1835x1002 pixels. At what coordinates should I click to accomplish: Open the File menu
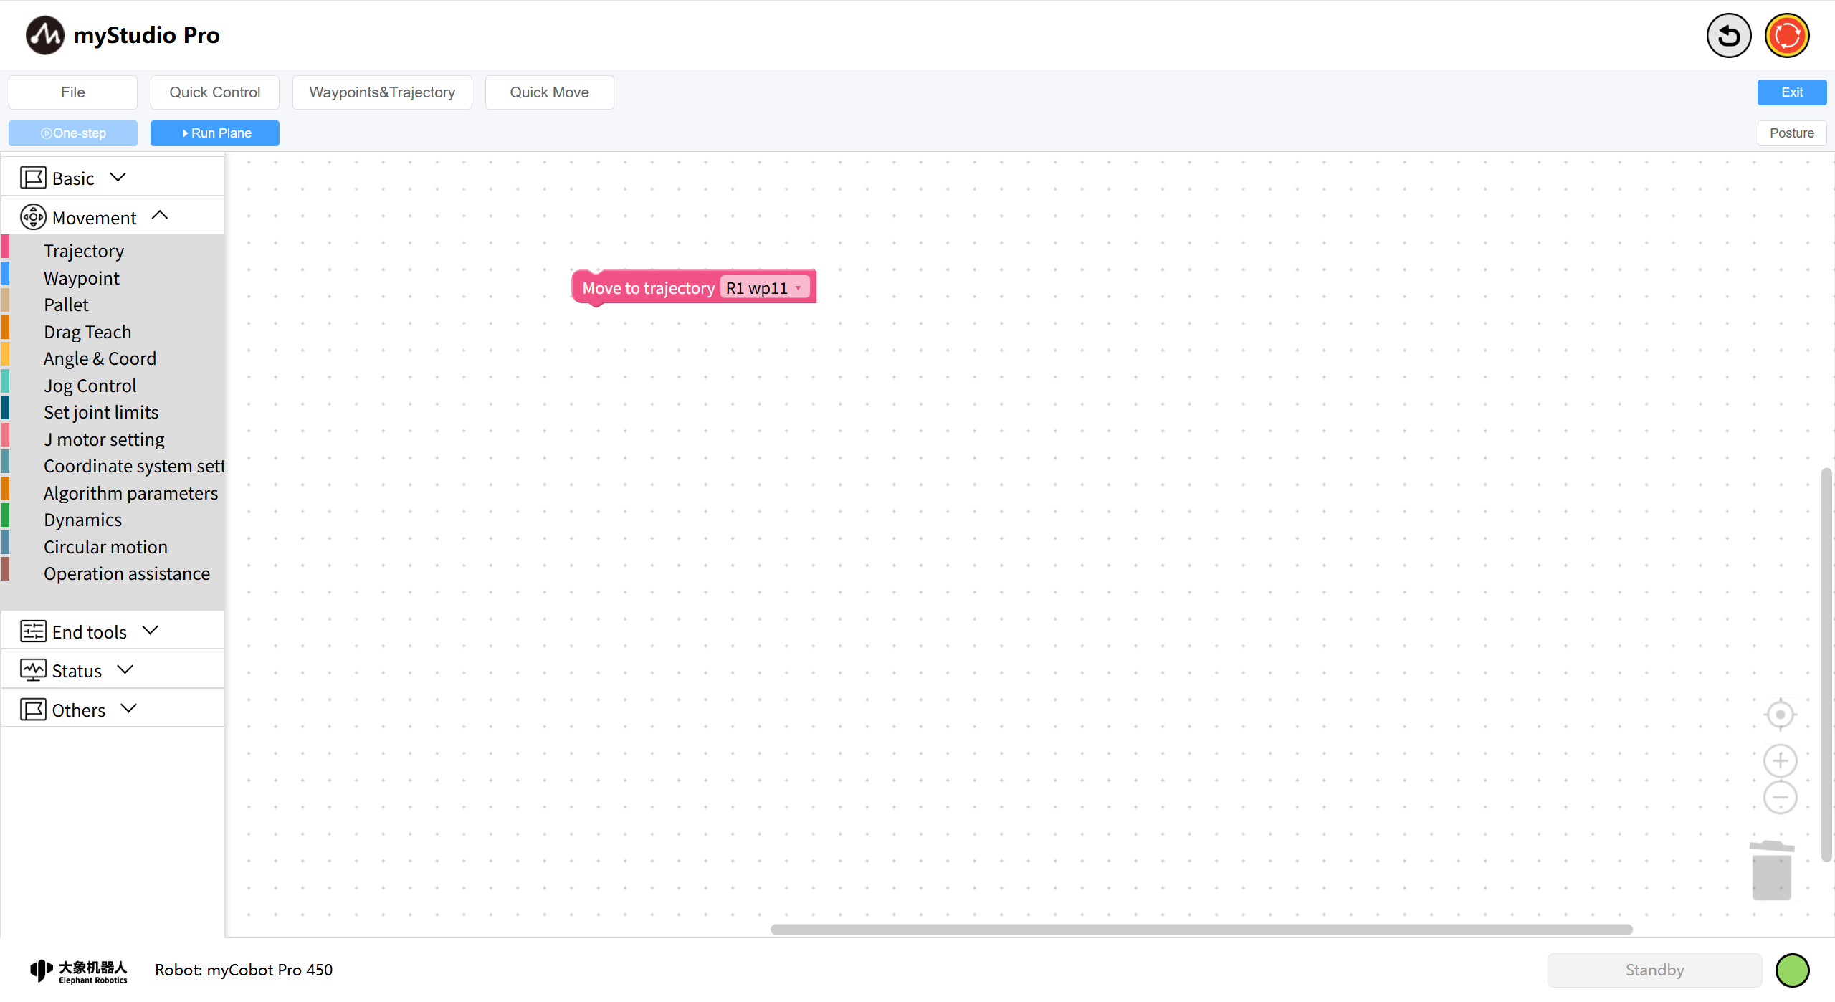pyautogui.click(x=72, y=92)
